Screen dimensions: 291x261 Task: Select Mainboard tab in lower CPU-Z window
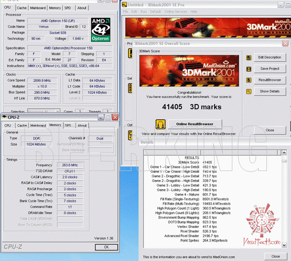pos(38,125)
